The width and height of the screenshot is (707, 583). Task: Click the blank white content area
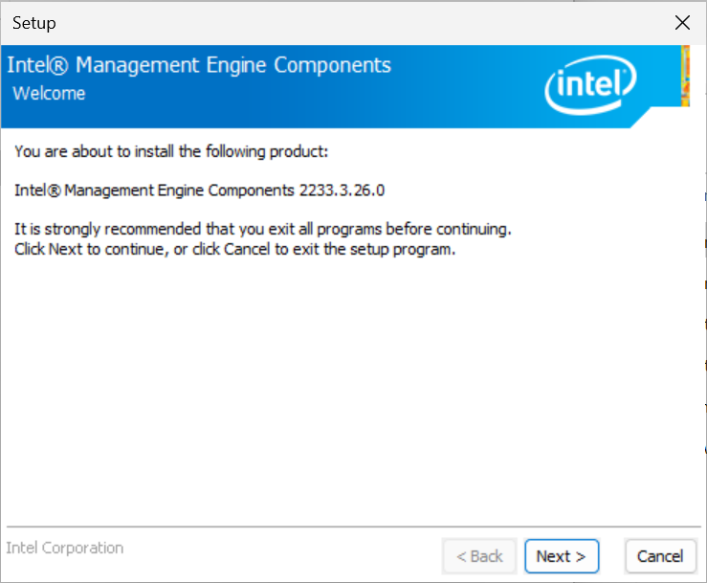pos(352,388)
